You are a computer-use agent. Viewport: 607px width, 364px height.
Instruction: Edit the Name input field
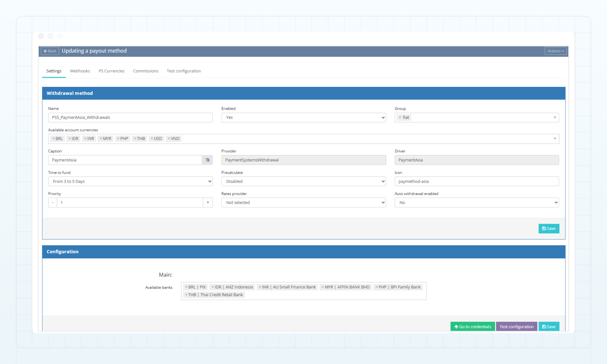[x=130, y=117]
